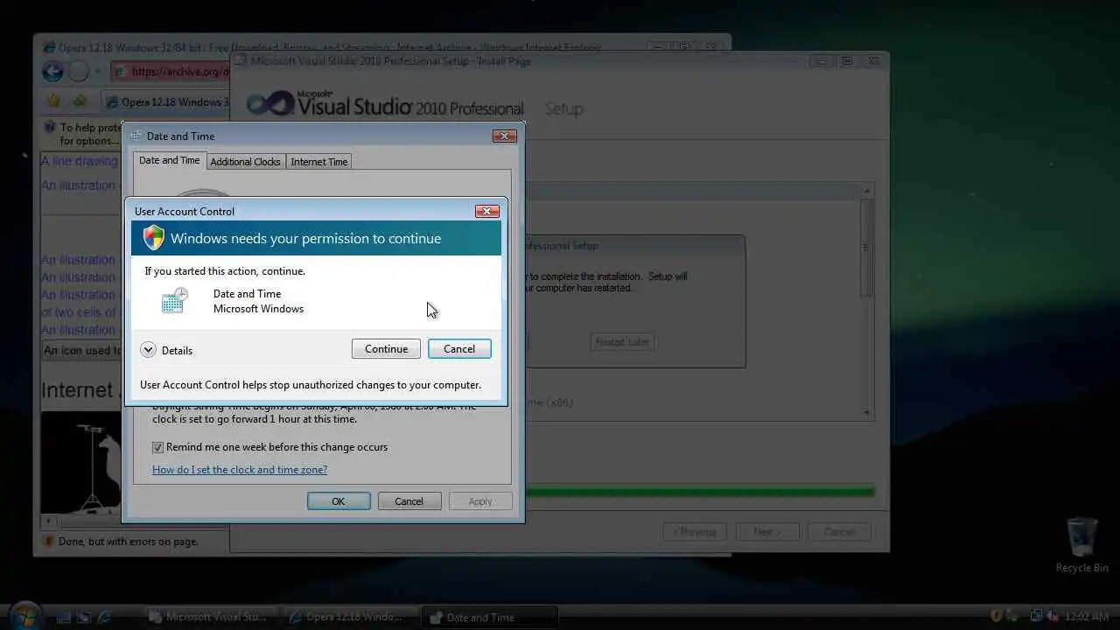Go back in Internet Explorer
The width and height of the screenshot is (1120, 630).
[x=52, y=72]
